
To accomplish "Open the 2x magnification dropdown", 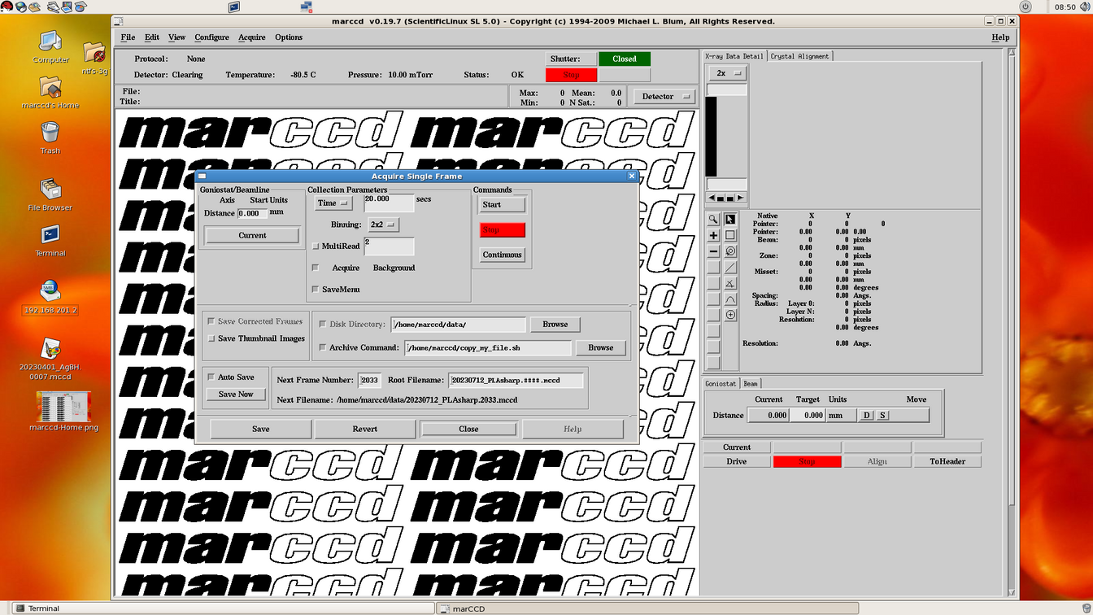I will (x=728, y=73).
